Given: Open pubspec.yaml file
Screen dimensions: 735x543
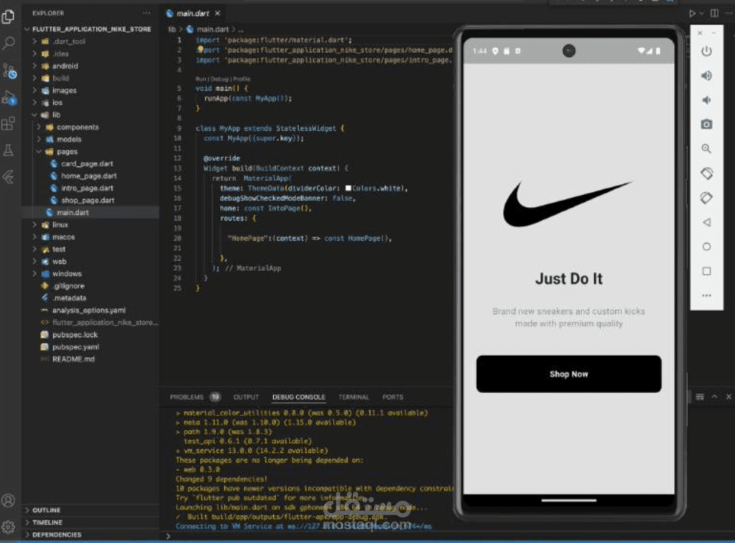Looking at the screenshot, I should click(x=76, y=347).
